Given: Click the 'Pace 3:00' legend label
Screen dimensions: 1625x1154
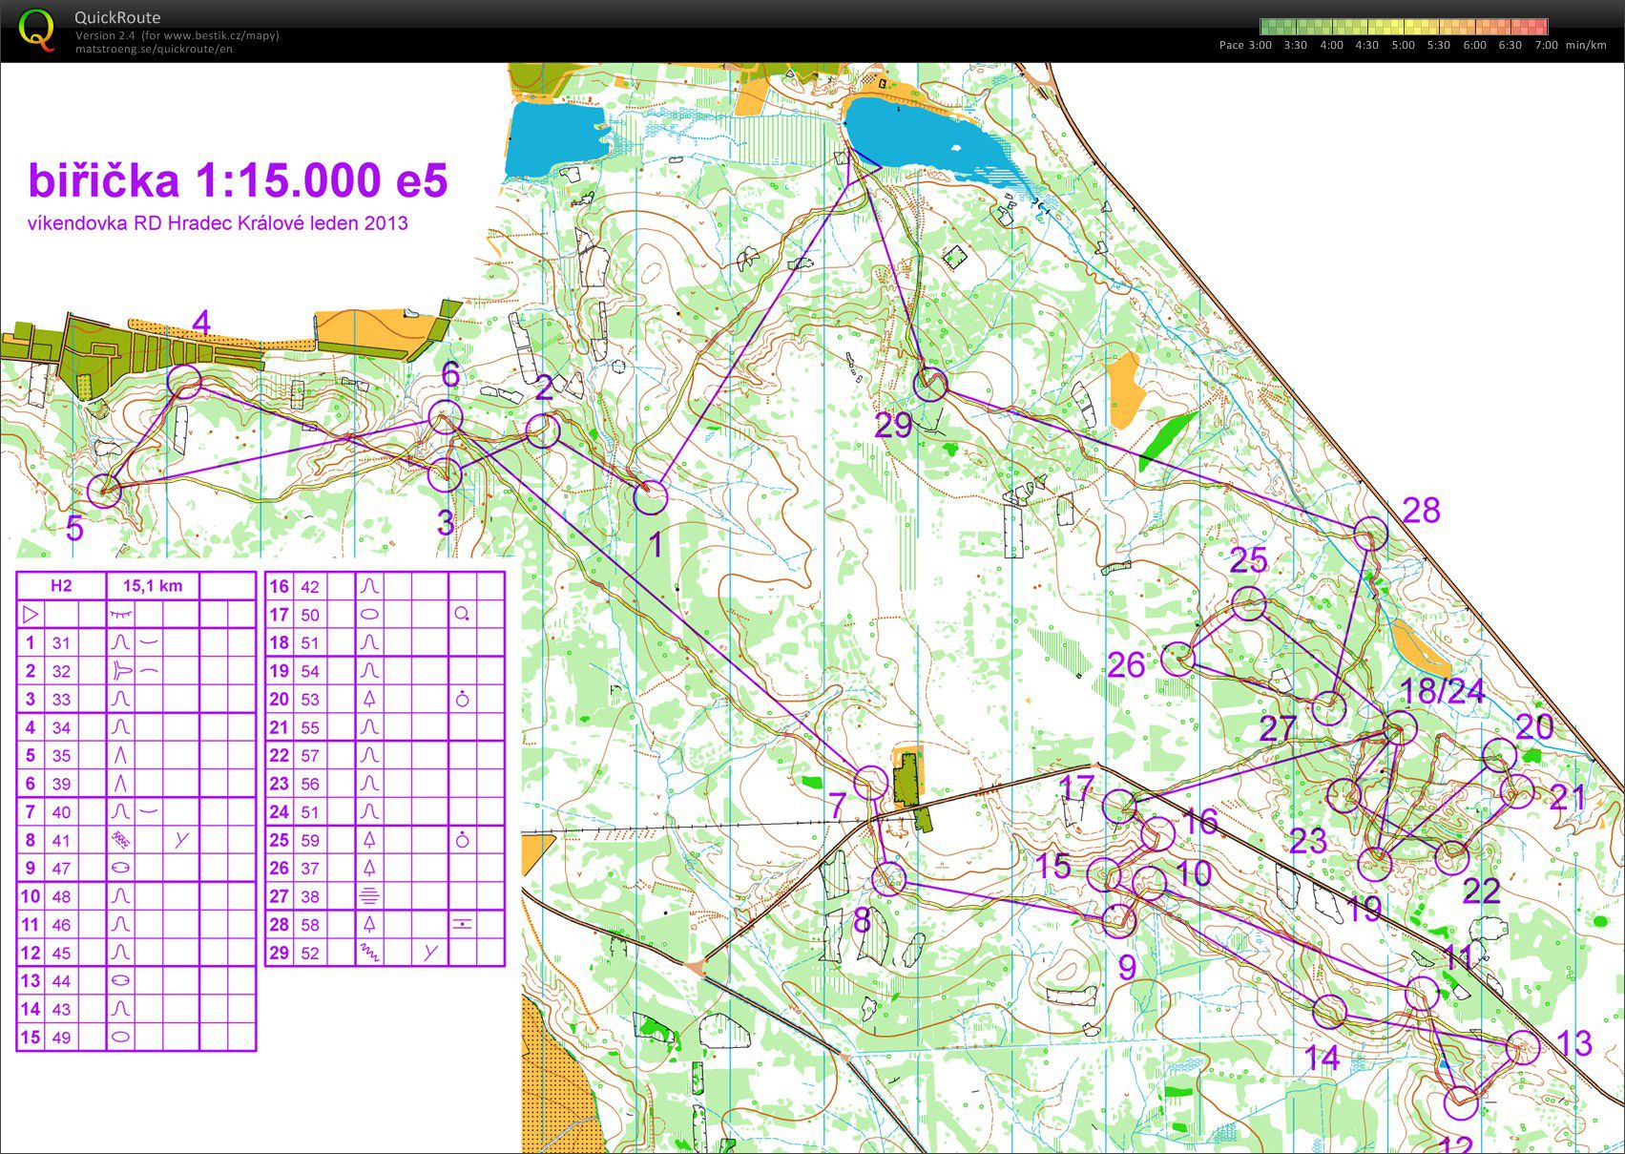Looking at the screenshot, I should click(1245, 45).
